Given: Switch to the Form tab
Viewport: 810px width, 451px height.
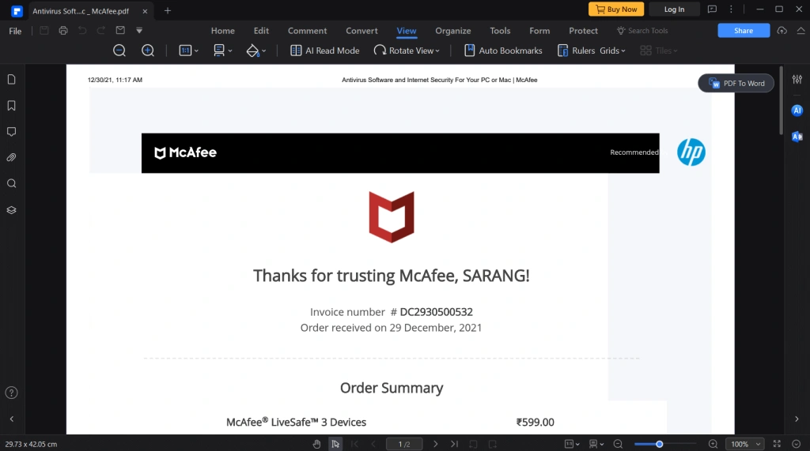Looking at the screenshot, I should coord(539,31).
